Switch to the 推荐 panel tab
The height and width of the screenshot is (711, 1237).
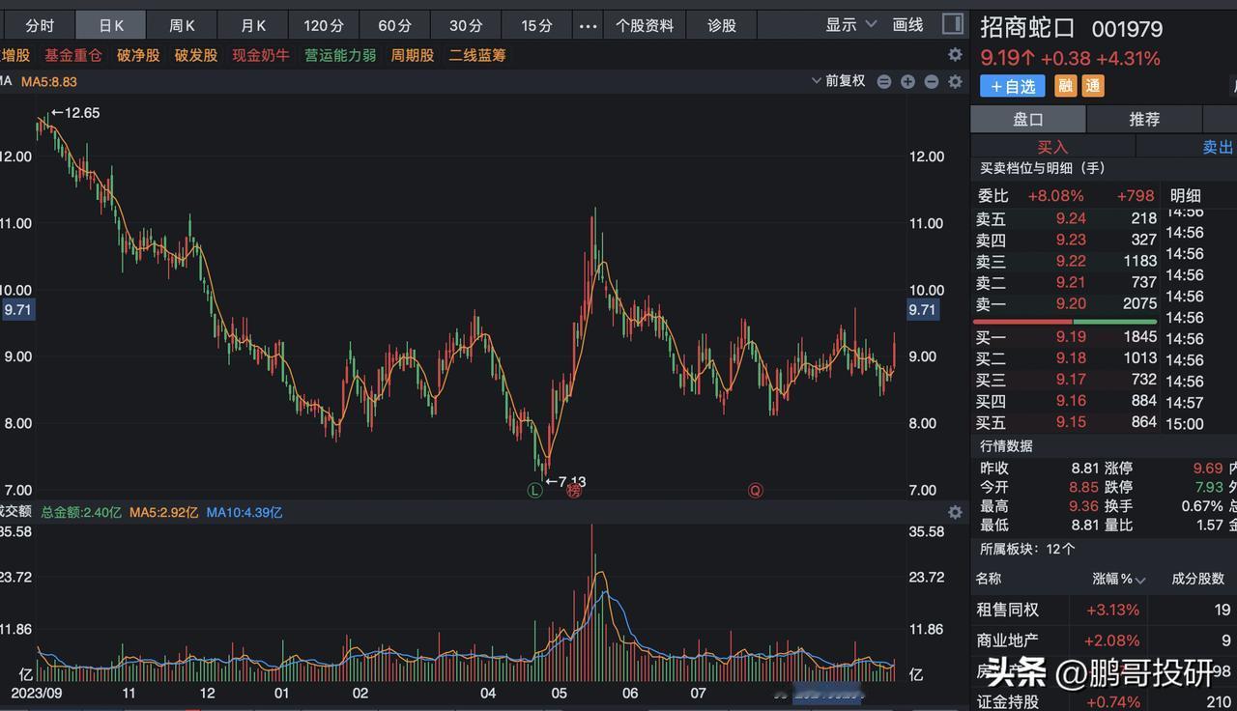(1144, 119)
